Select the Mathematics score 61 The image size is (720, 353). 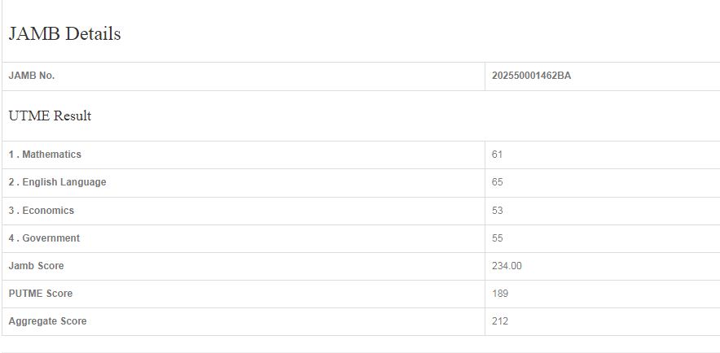(497, 155)
